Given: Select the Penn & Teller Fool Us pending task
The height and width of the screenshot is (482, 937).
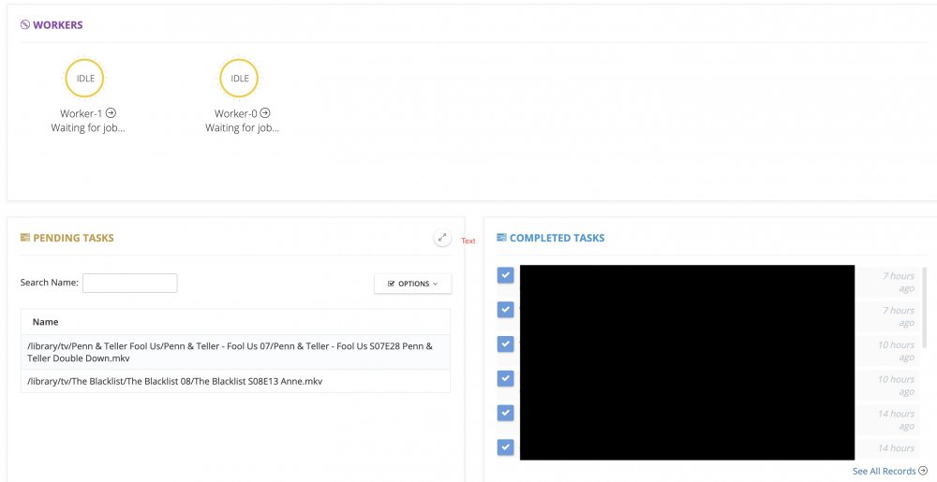Looking at the screenshot, I should click(235, 352).
